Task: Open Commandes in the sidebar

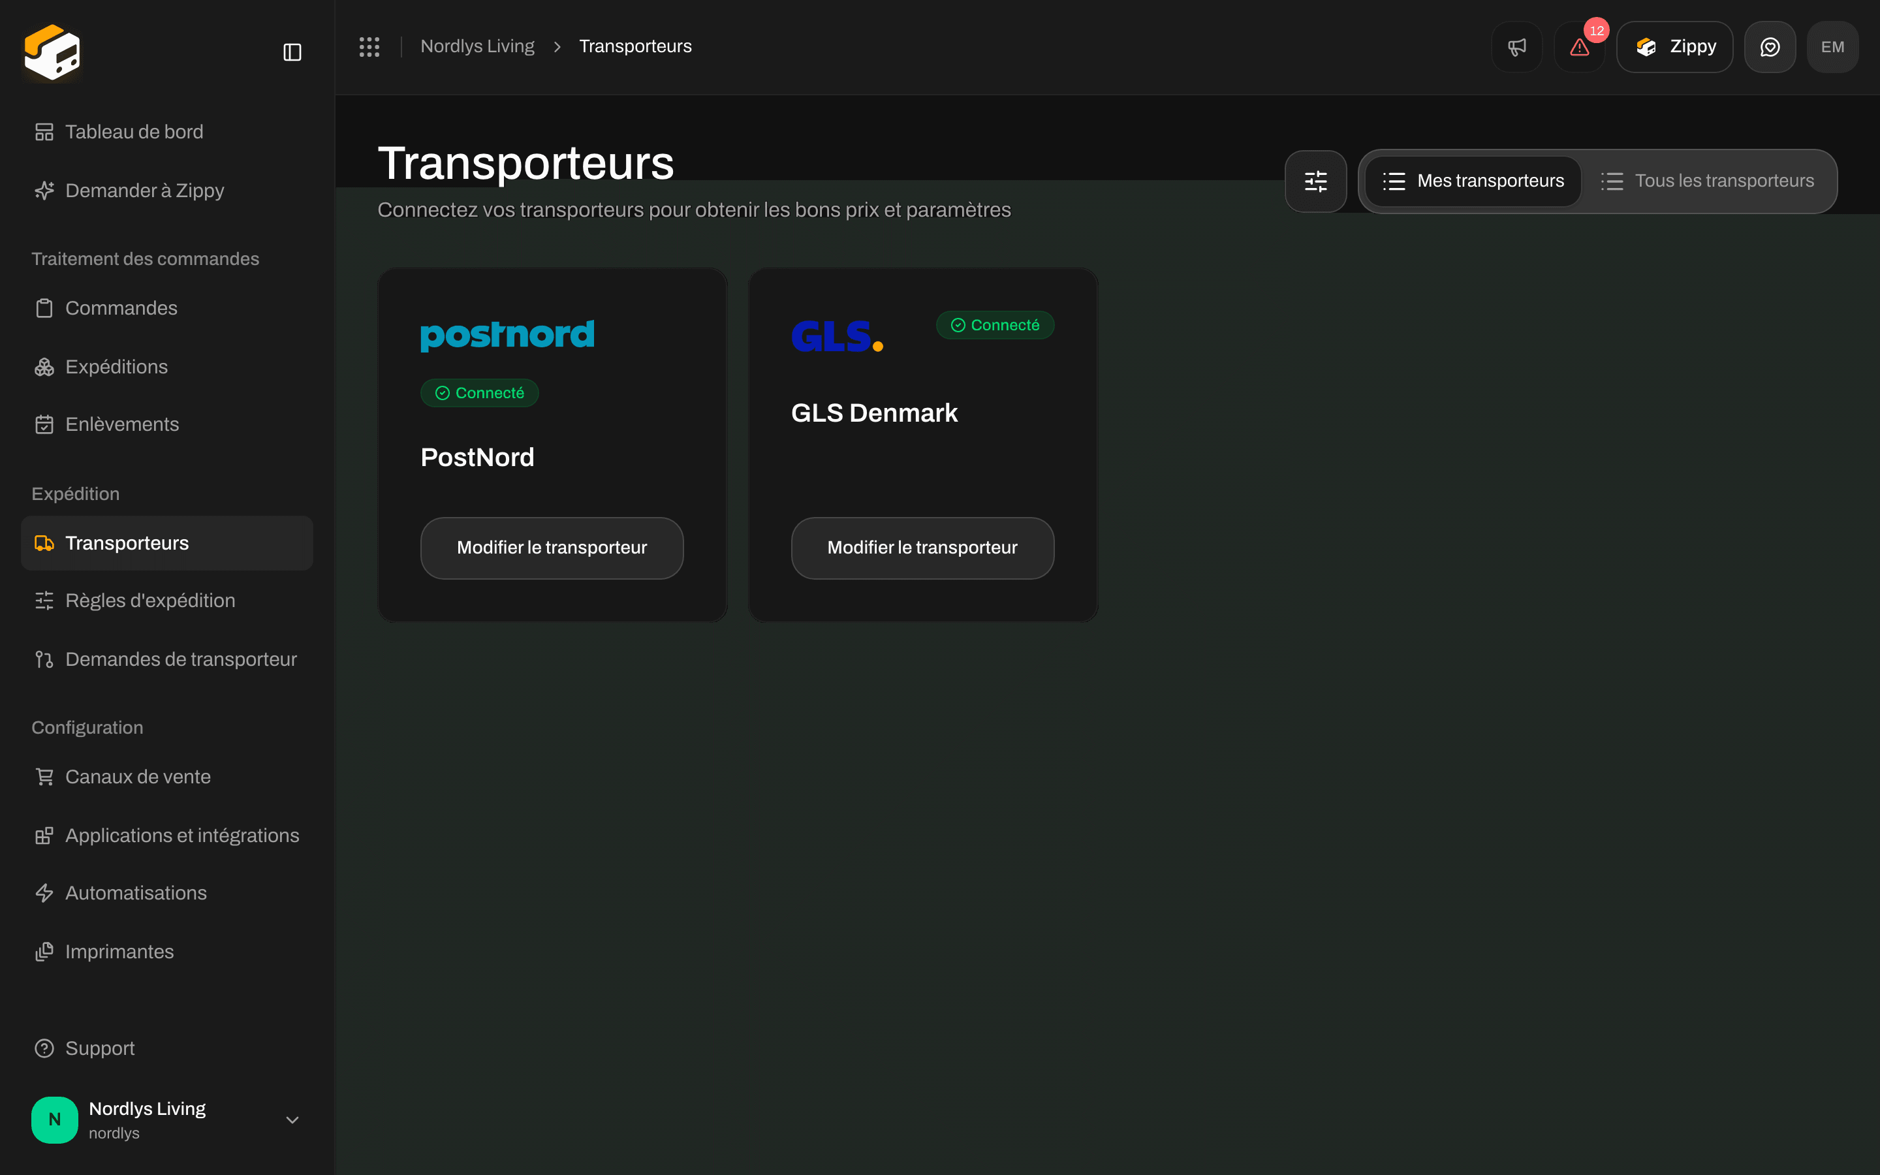Action: tap(167, 307)
